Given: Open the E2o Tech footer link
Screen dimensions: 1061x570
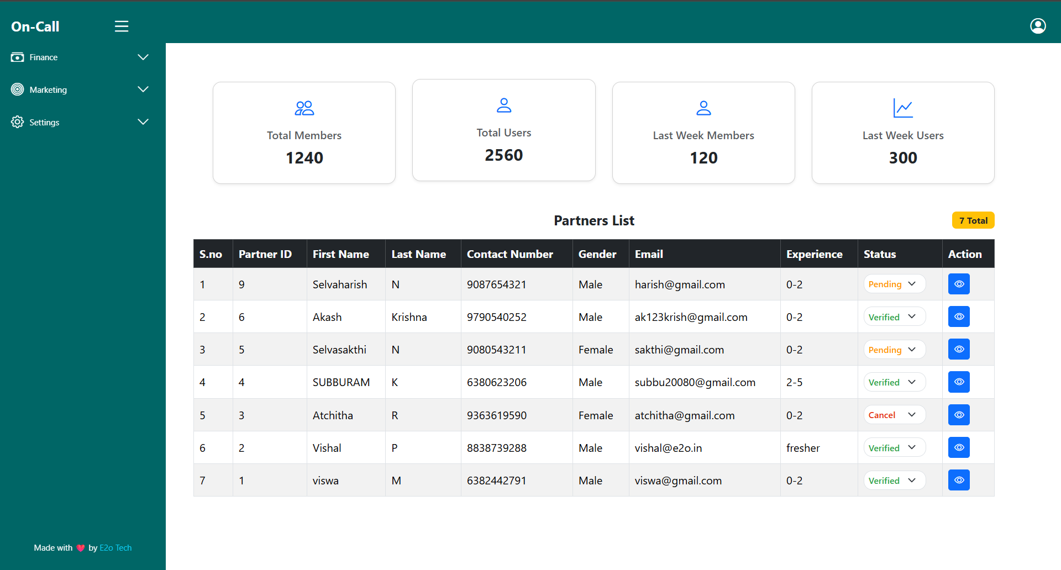Looking at the screenshot, I should pyautogui.click(x=115, y=548).
